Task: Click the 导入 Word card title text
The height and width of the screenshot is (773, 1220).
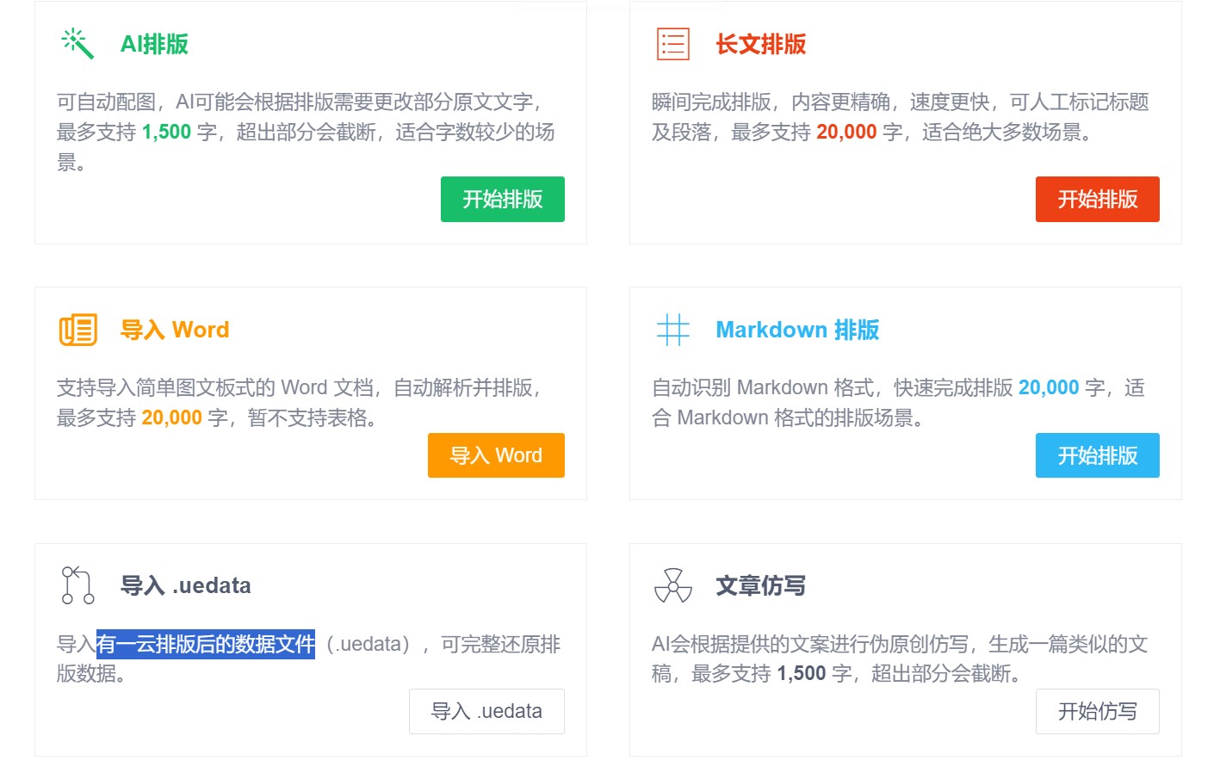Action: 176,330
